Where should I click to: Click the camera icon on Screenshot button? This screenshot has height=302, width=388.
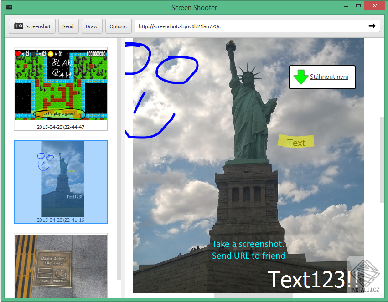(x=19, y=26)
